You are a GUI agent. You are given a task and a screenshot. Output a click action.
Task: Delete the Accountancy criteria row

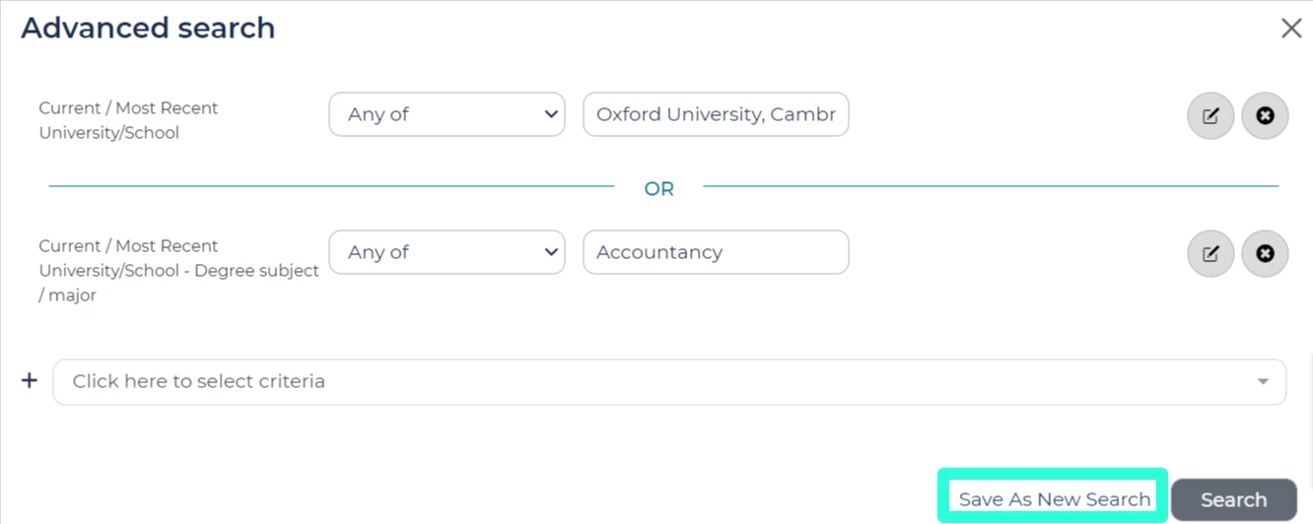[1265, 253]
